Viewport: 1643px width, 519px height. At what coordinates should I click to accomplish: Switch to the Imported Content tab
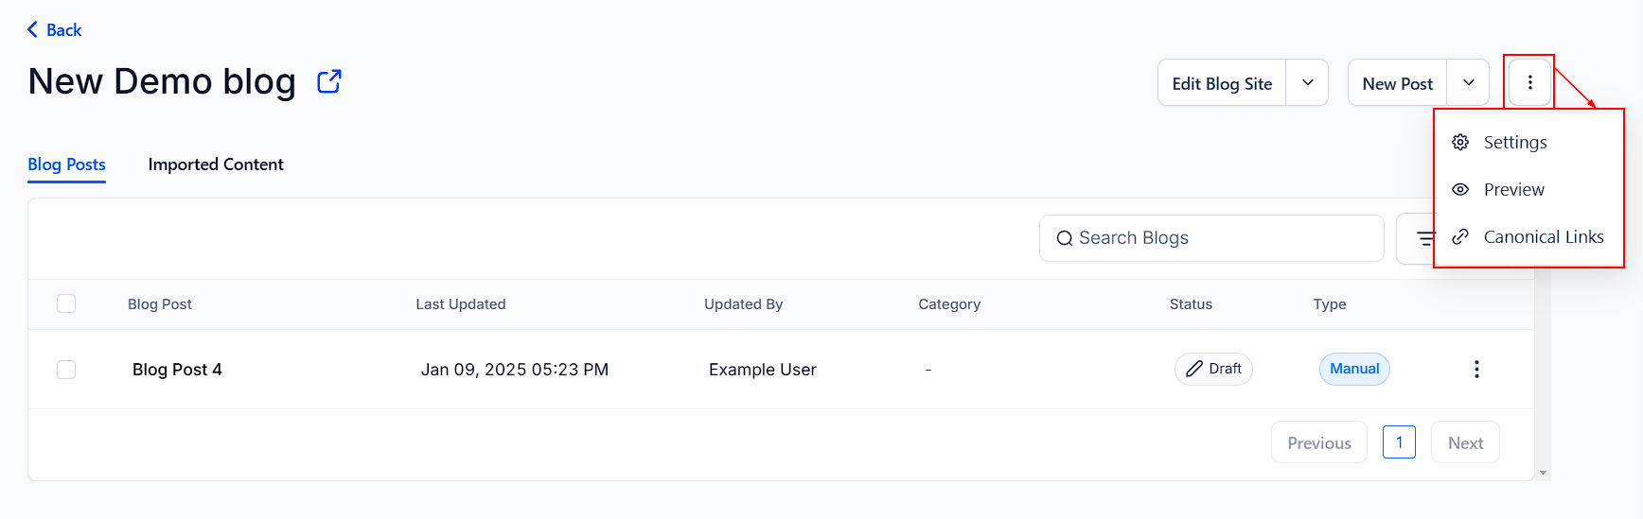(x=216, y=164)
